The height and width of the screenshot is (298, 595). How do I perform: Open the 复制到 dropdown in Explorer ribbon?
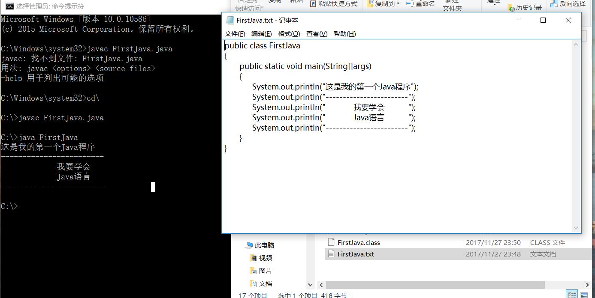pos(383,4)
